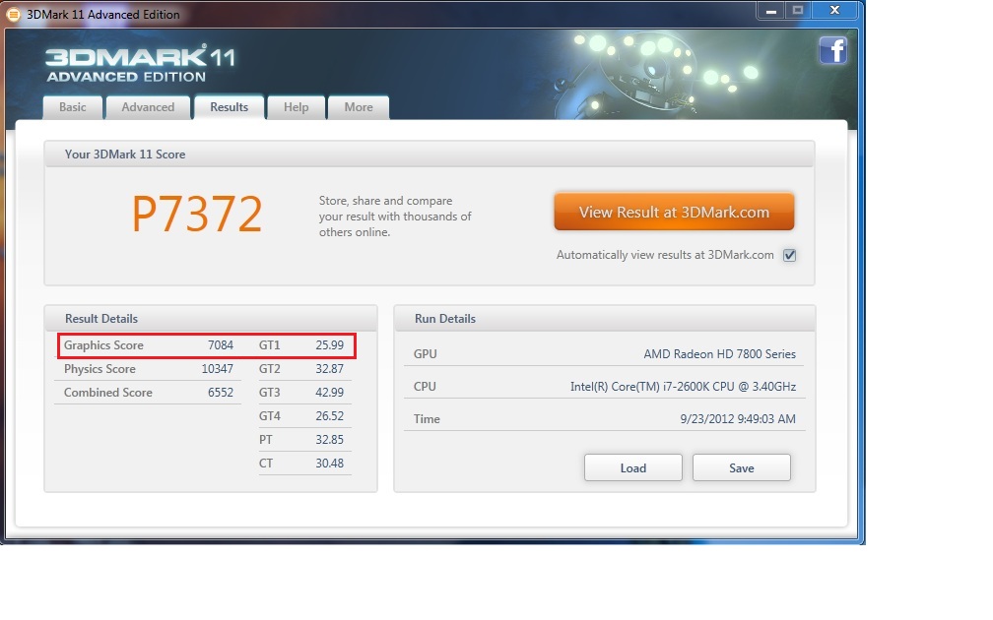This screenshot has width=993, height=620.
Task: Click the Your 3DMark 11 Score header
Action: click(430, 155)
